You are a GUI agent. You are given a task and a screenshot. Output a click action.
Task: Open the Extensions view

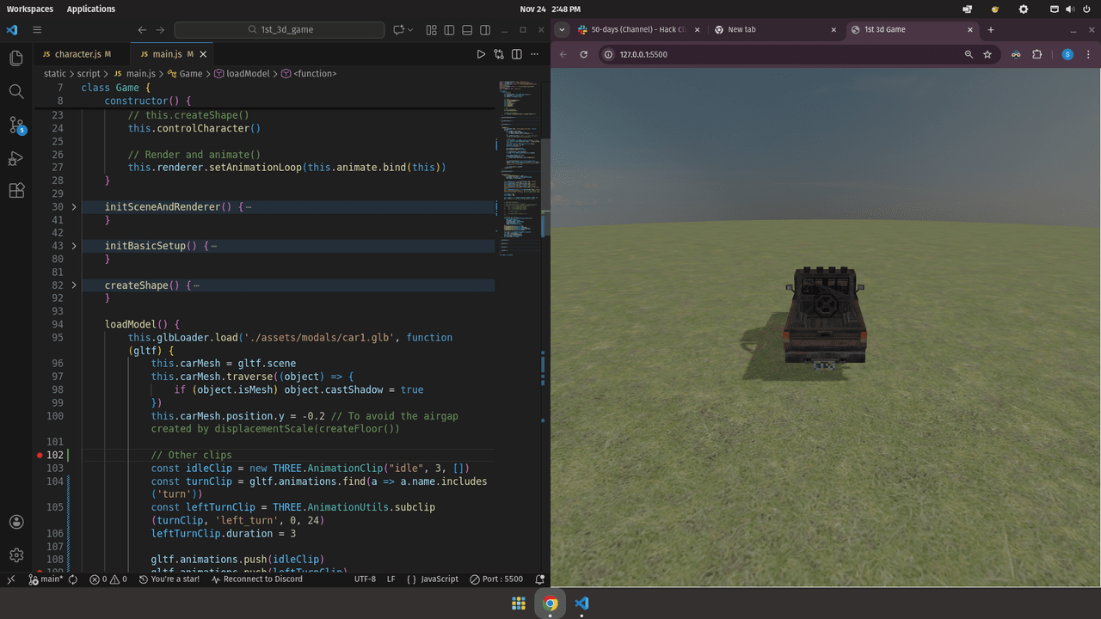coord(16,191)
